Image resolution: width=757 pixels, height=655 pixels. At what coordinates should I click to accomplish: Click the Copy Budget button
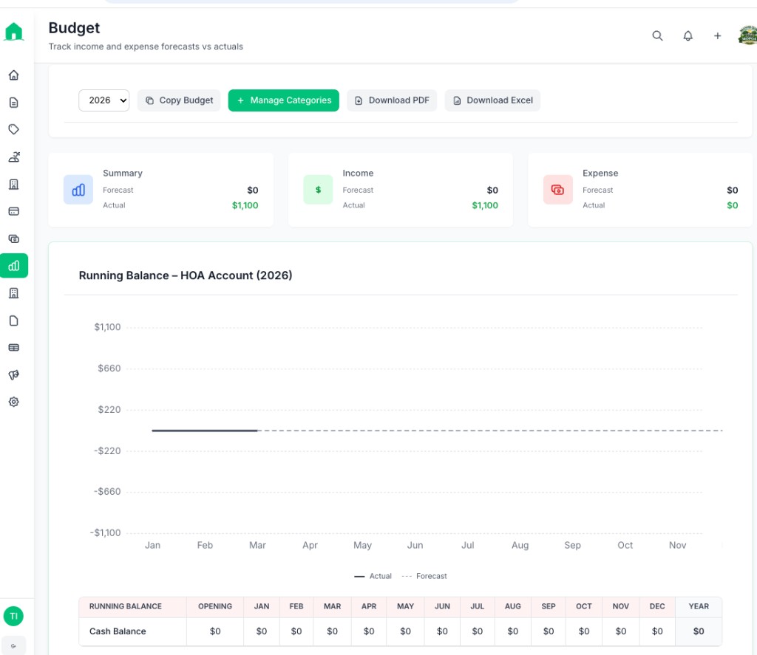pos(179,100)
